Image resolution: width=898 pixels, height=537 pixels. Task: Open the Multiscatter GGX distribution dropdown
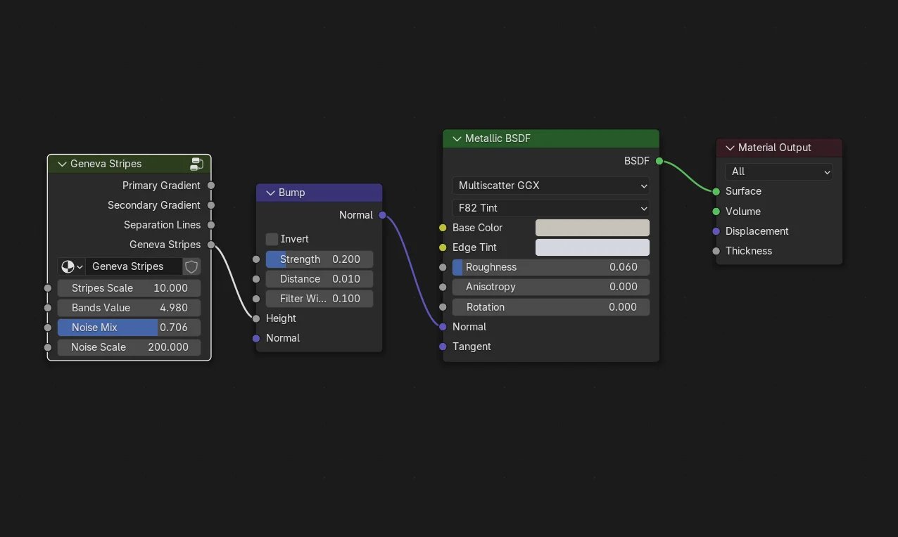(x=550, y=186)
